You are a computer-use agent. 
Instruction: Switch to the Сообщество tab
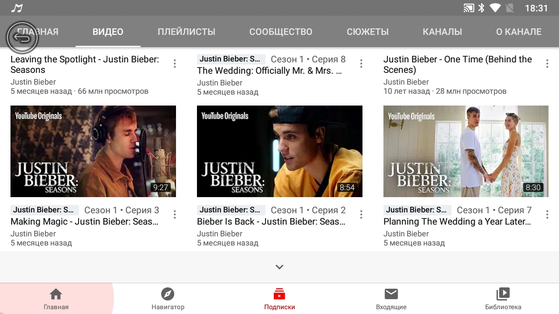tap(281, 32)
